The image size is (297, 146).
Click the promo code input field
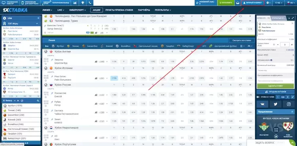click(275, 70)
